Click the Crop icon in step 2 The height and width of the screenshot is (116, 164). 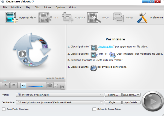(x=112, y=55)
